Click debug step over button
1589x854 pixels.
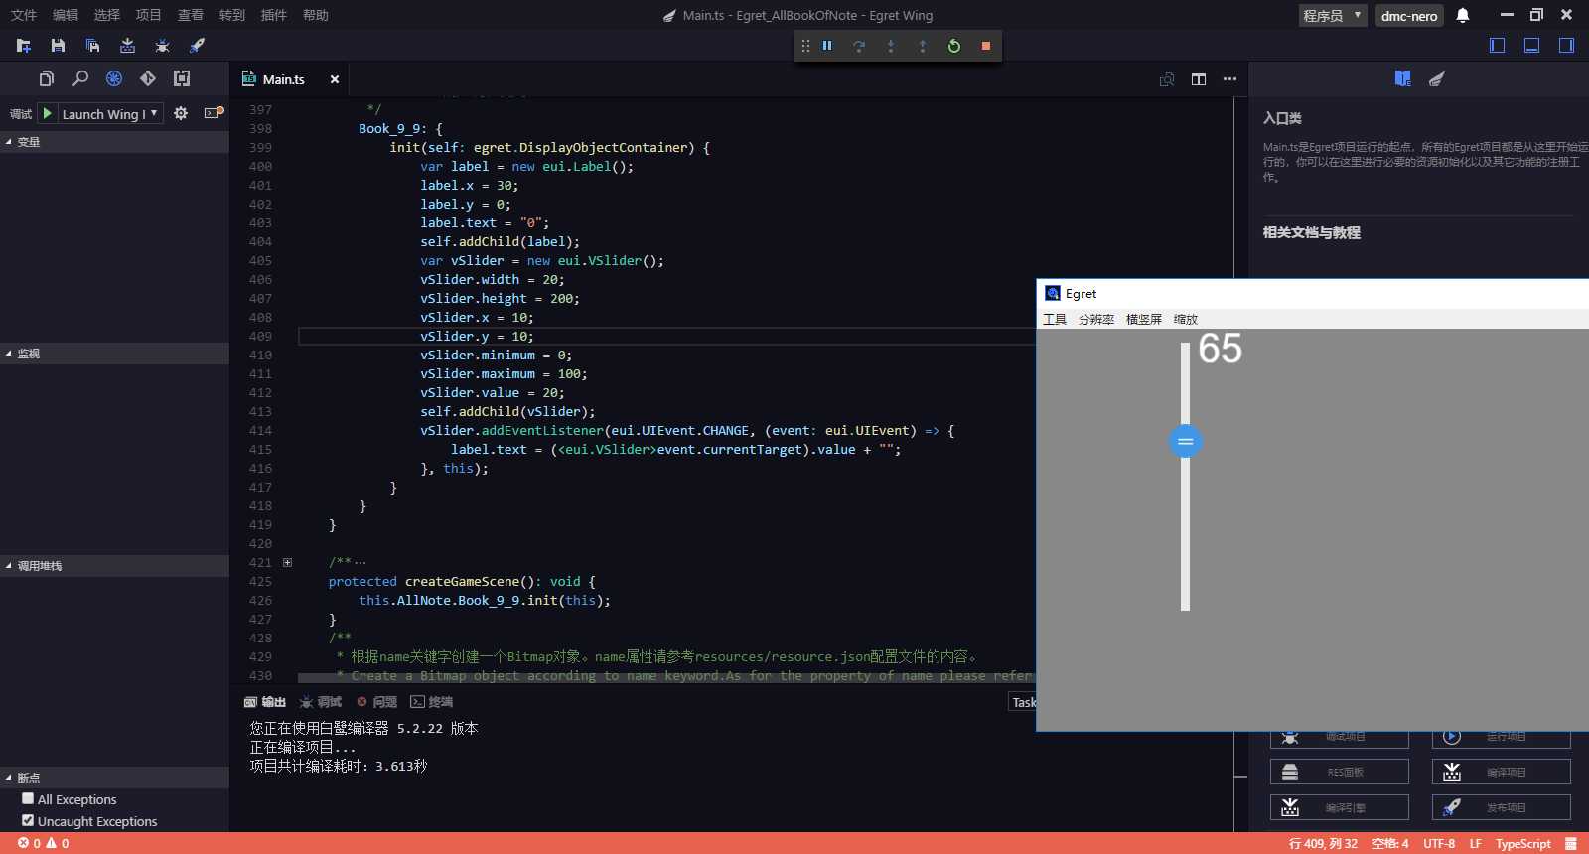point(859,46)
